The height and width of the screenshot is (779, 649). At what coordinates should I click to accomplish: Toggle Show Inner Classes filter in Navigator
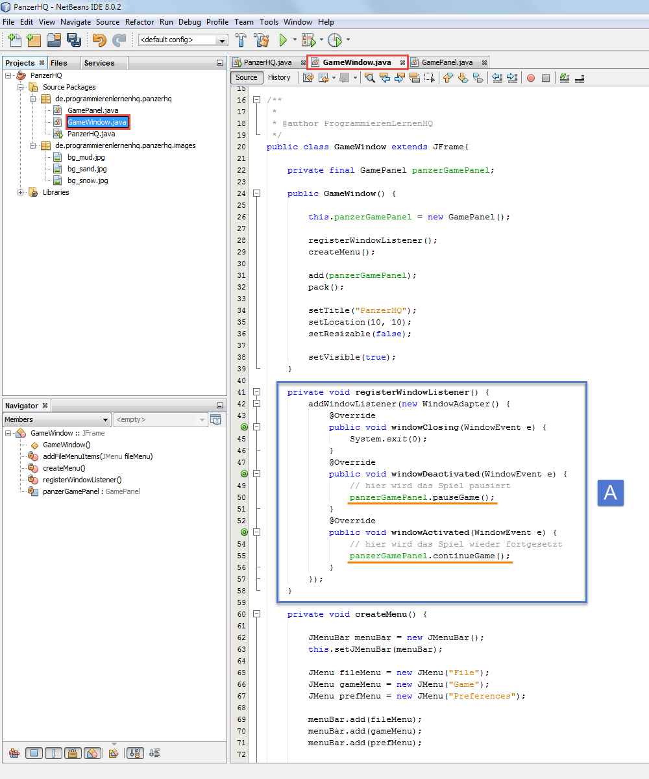92,753
